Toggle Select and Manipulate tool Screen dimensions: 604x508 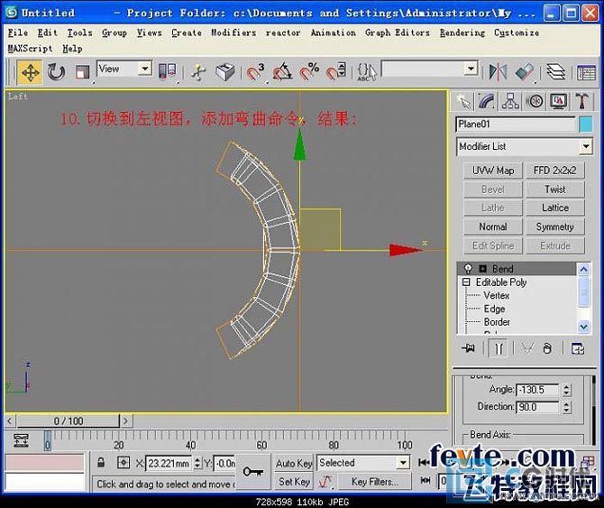(x=198, y=72)
